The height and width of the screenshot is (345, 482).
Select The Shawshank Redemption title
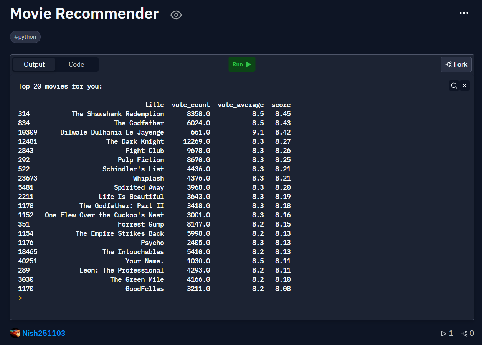point(118,114)
